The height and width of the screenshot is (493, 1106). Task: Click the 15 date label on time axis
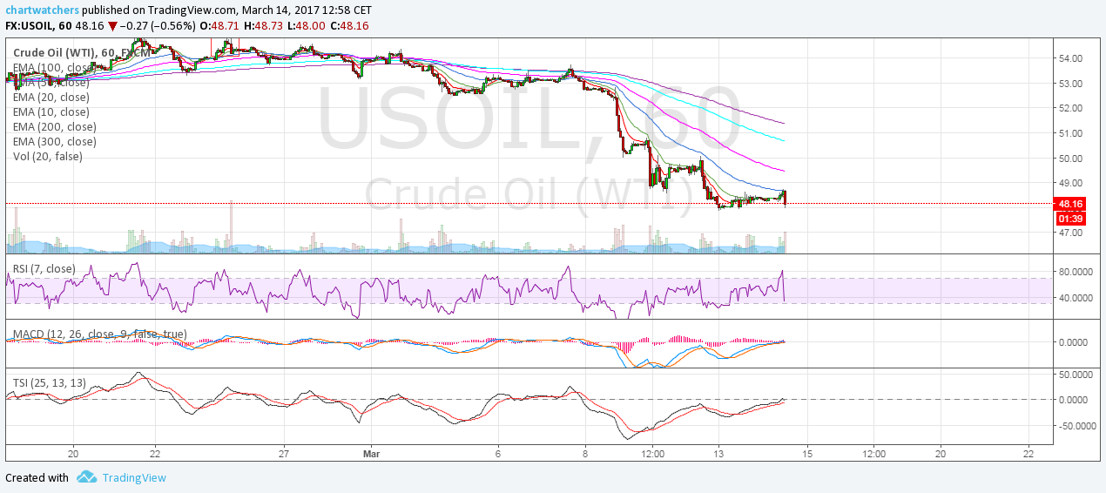click(x=807, y=454)
